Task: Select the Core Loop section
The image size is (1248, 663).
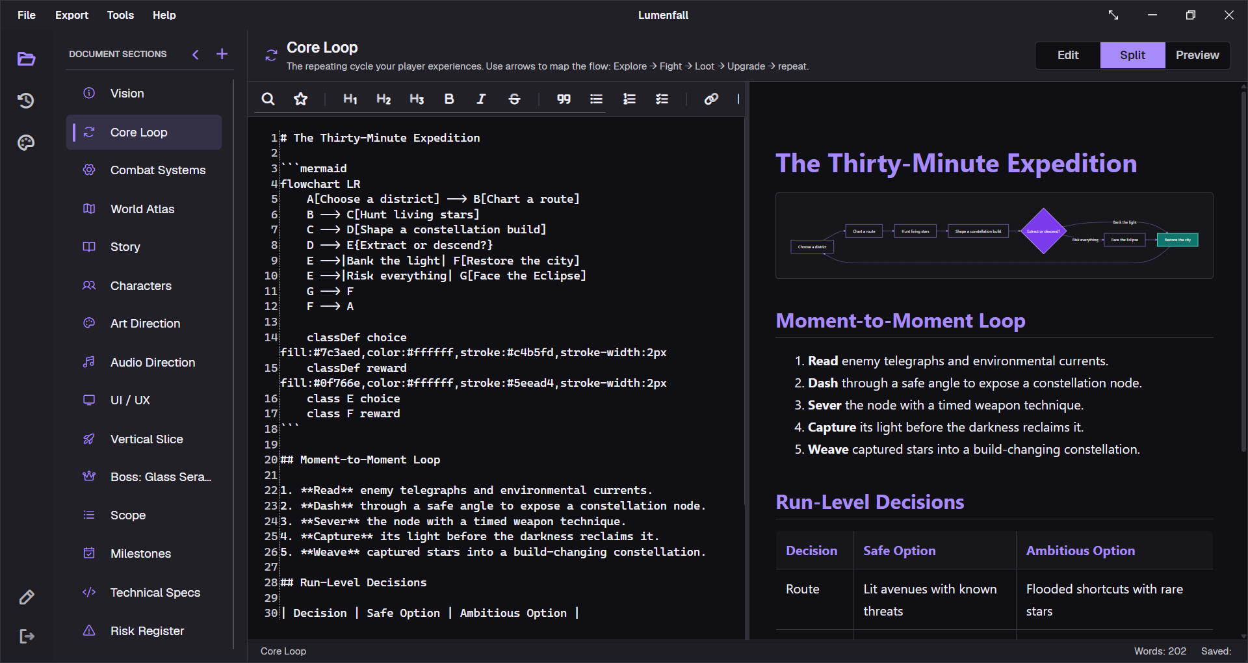Action: (144, 133)
